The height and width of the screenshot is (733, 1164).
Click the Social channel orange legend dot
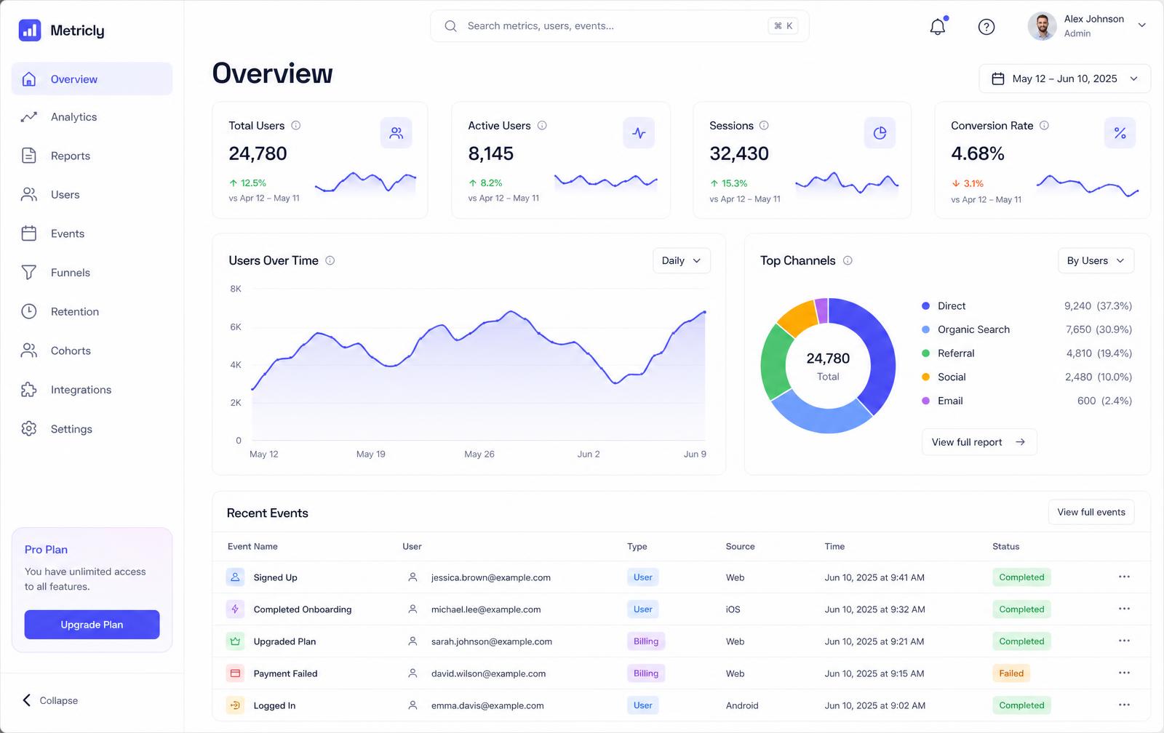click(x=926, y=377)
